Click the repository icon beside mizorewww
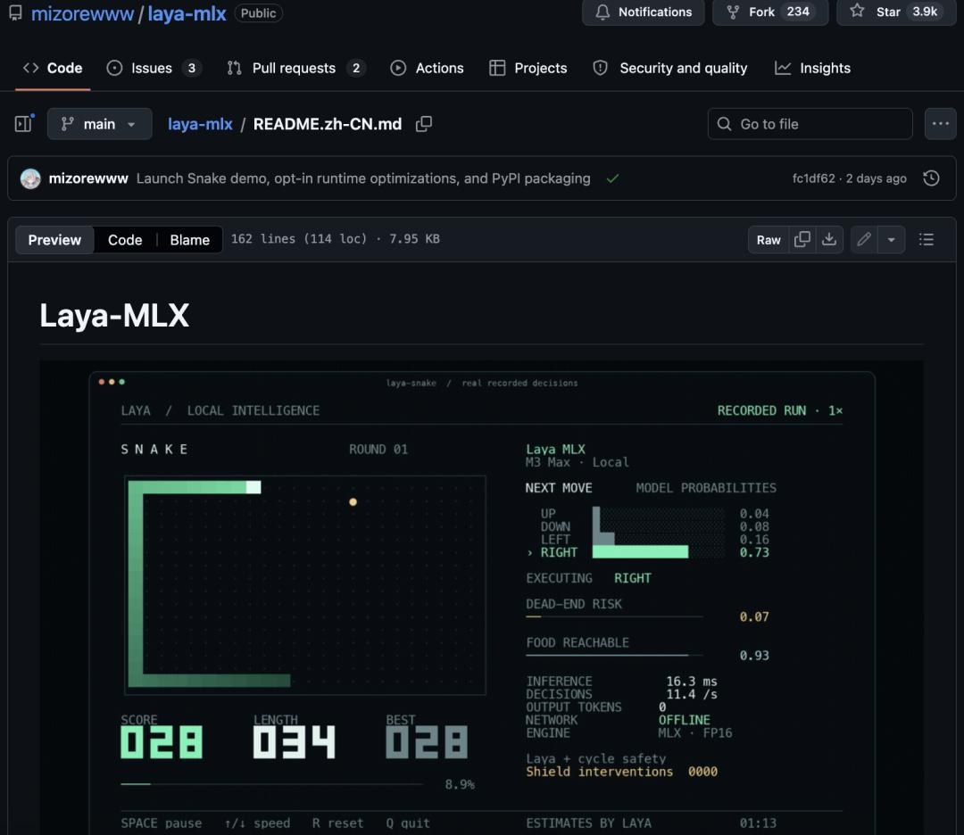The width and height of the screenshot is (964, 835). click(15, 12)
